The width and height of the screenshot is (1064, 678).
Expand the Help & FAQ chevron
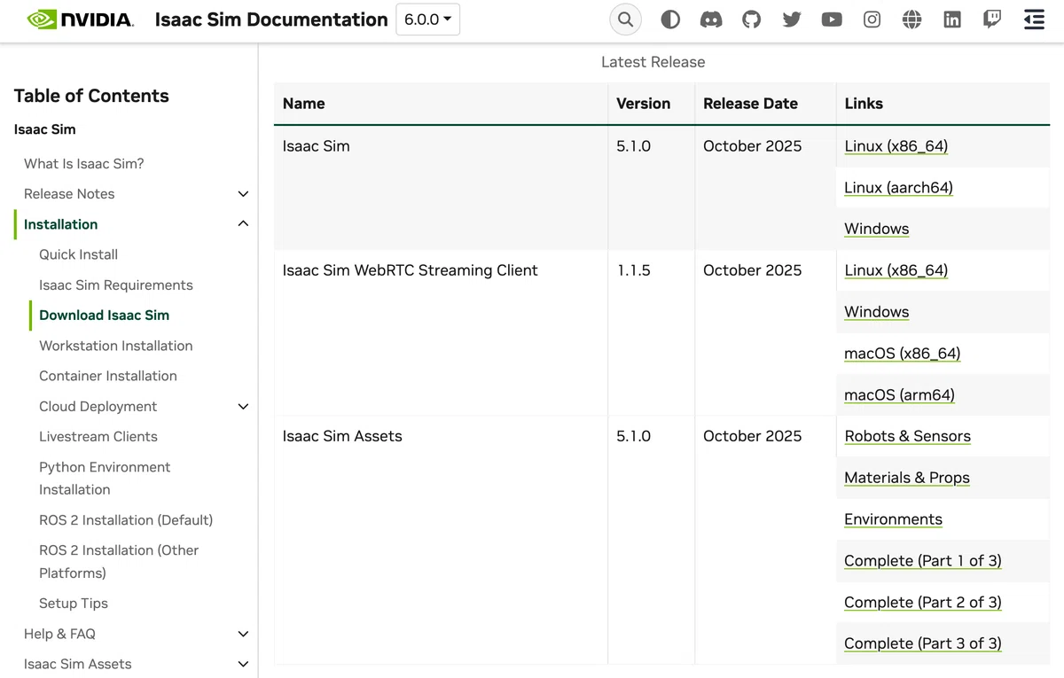tap(243, 634)
